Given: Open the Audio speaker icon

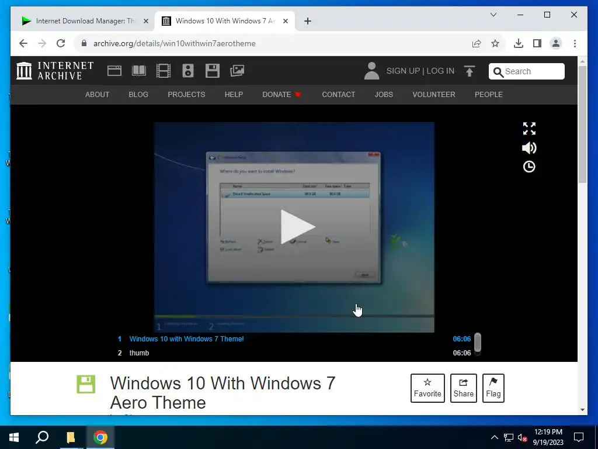Looking at the screenshot, I should point(188,71).
